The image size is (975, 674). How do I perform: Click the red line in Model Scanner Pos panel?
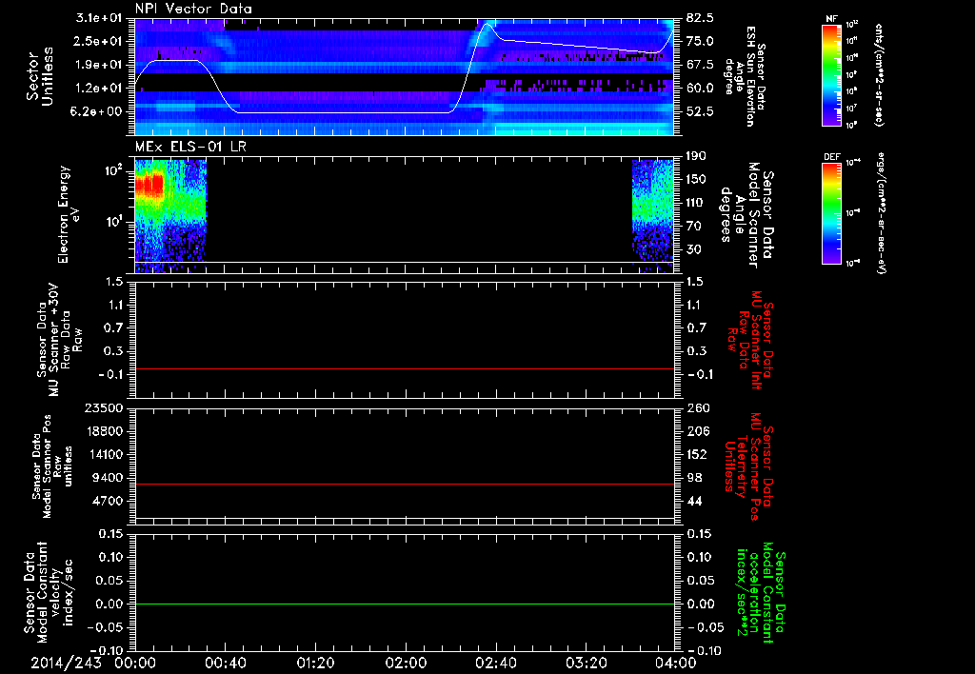(404, 484)
